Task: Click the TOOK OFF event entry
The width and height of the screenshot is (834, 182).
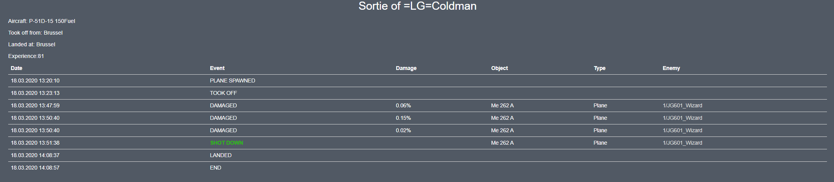Action: coord(223,93)
